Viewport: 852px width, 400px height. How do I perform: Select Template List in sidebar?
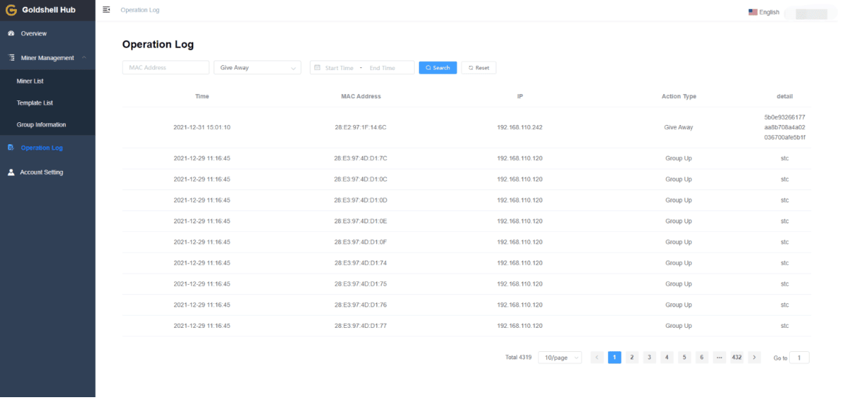pyautogui.click(x=35, y=103)
